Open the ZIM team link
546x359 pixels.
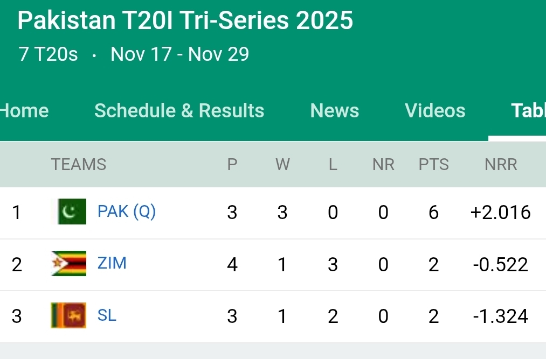112,263
